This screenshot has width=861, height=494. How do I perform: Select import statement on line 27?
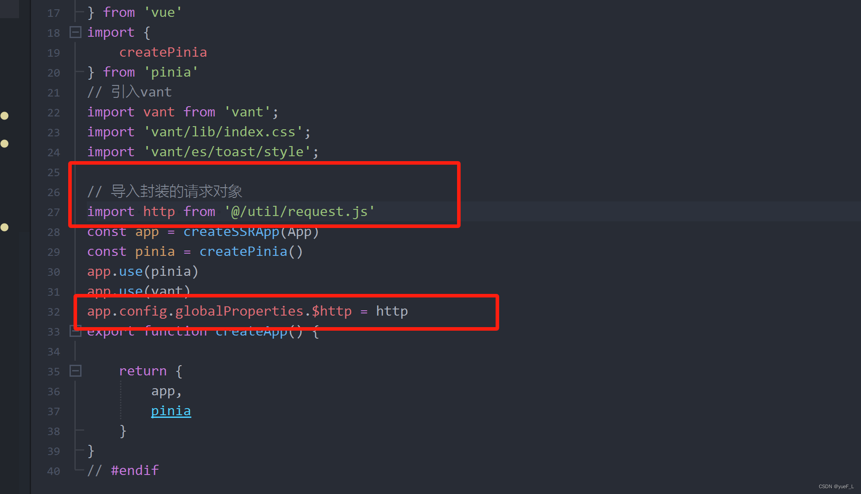(x=231, y=212)
